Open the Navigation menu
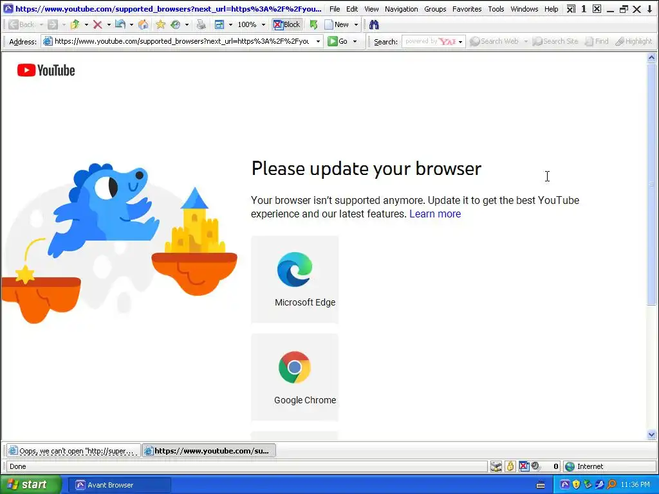659x494 pixels. (x=402, y=9)
